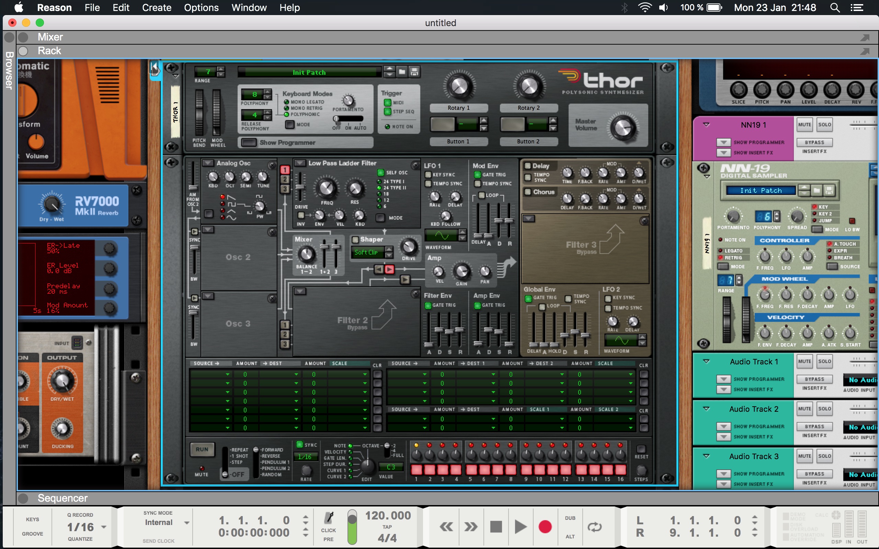879x549 pixels.
Task: Open the Help menu
Action: tap(289, 8)
